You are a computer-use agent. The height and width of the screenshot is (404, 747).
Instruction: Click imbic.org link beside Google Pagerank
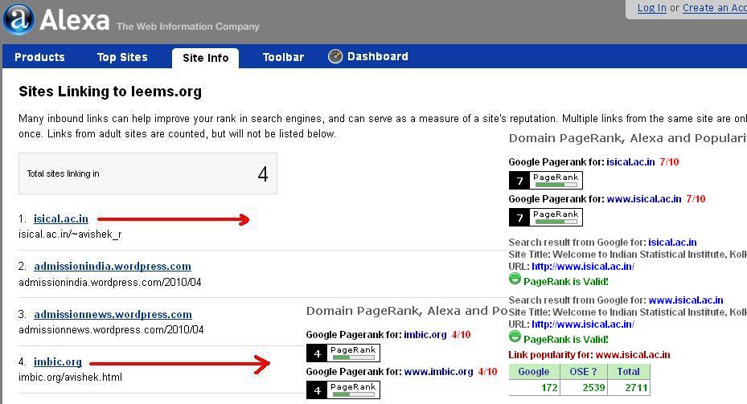(x=425, y=335)
